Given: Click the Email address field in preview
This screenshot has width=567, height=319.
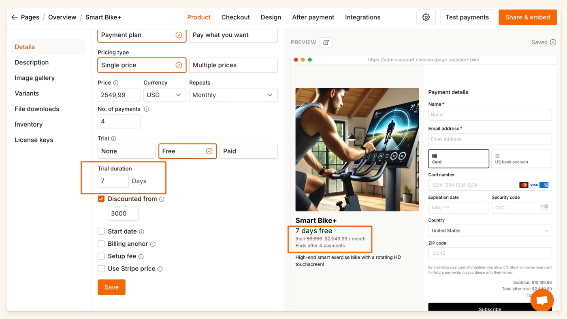Looking at the screenshot, I should pos(490,139).
